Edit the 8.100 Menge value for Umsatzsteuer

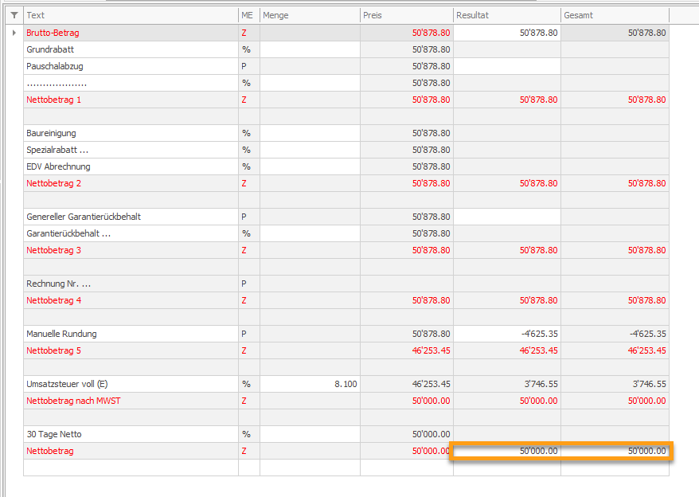310,384
